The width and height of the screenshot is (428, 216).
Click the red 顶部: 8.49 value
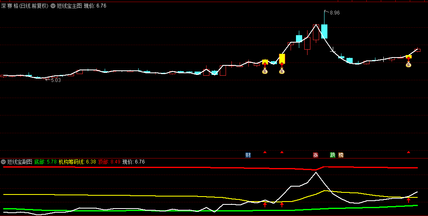coord(109,162)
